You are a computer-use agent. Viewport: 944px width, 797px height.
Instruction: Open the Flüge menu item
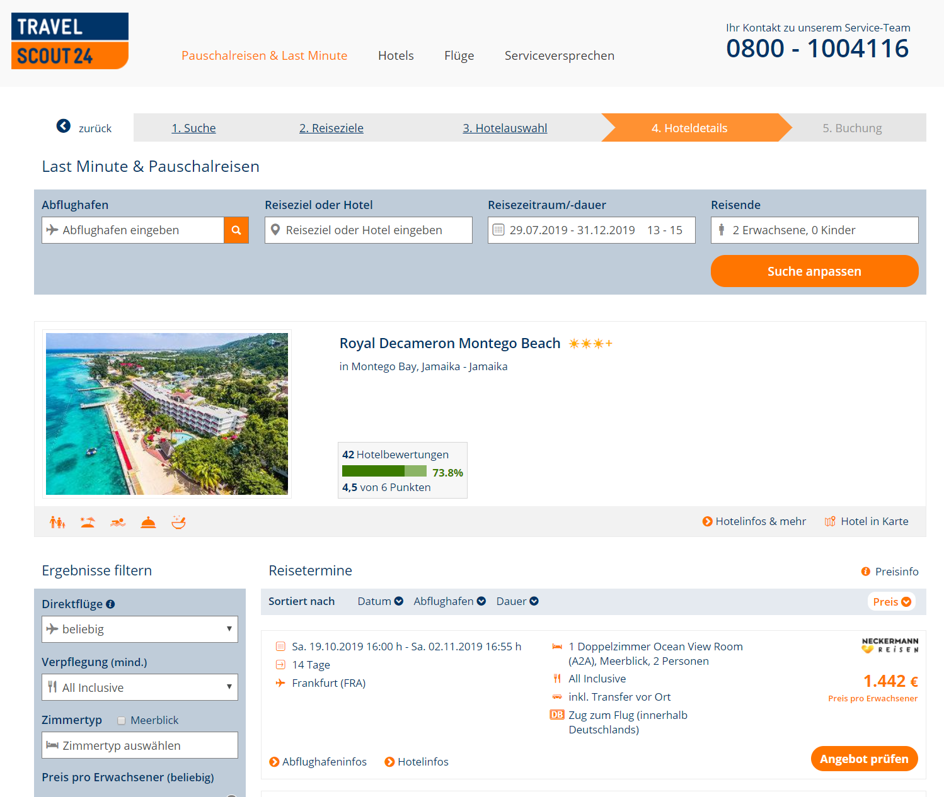(x=459, y=55)
